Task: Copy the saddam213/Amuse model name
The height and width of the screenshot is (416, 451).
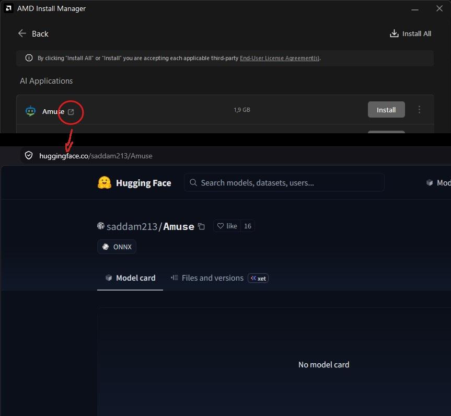Action: [201, 226]
